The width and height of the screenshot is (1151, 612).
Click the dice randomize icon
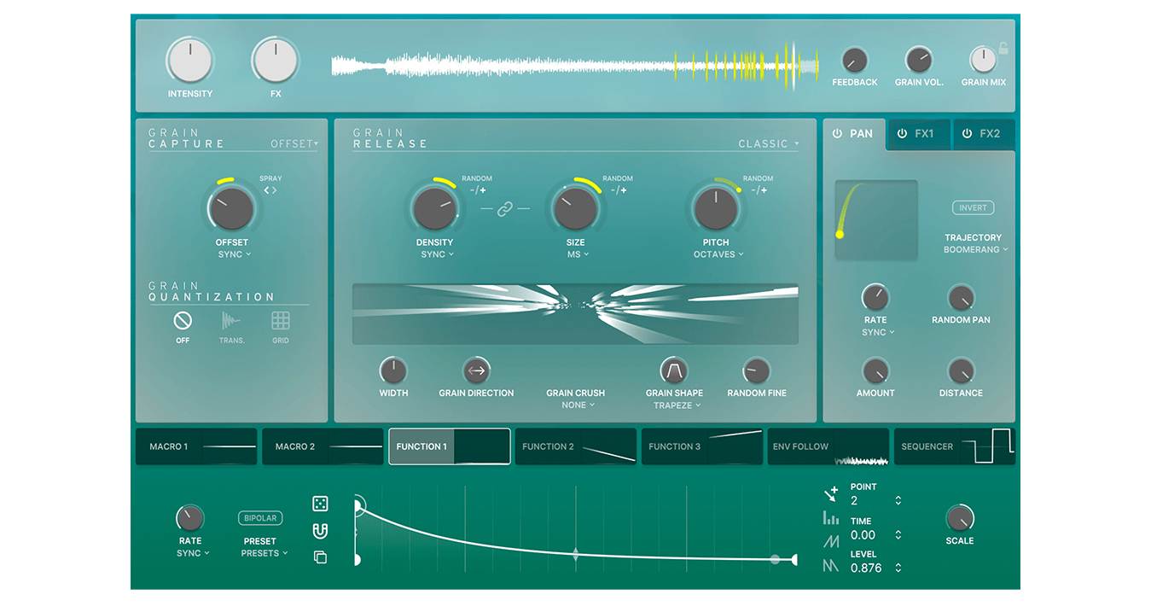tap(320, 504)
